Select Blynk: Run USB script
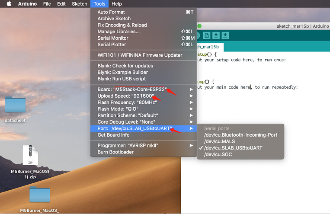The height and width of the screenshot is (214, 330). click(x=144, y=79)
